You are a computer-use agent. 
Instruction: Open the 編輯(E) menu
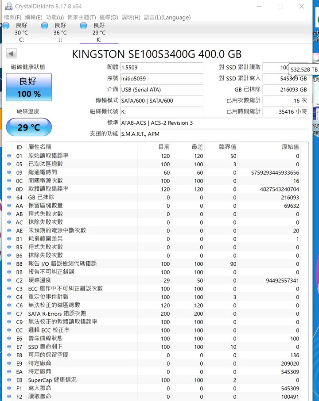point(34,17)
